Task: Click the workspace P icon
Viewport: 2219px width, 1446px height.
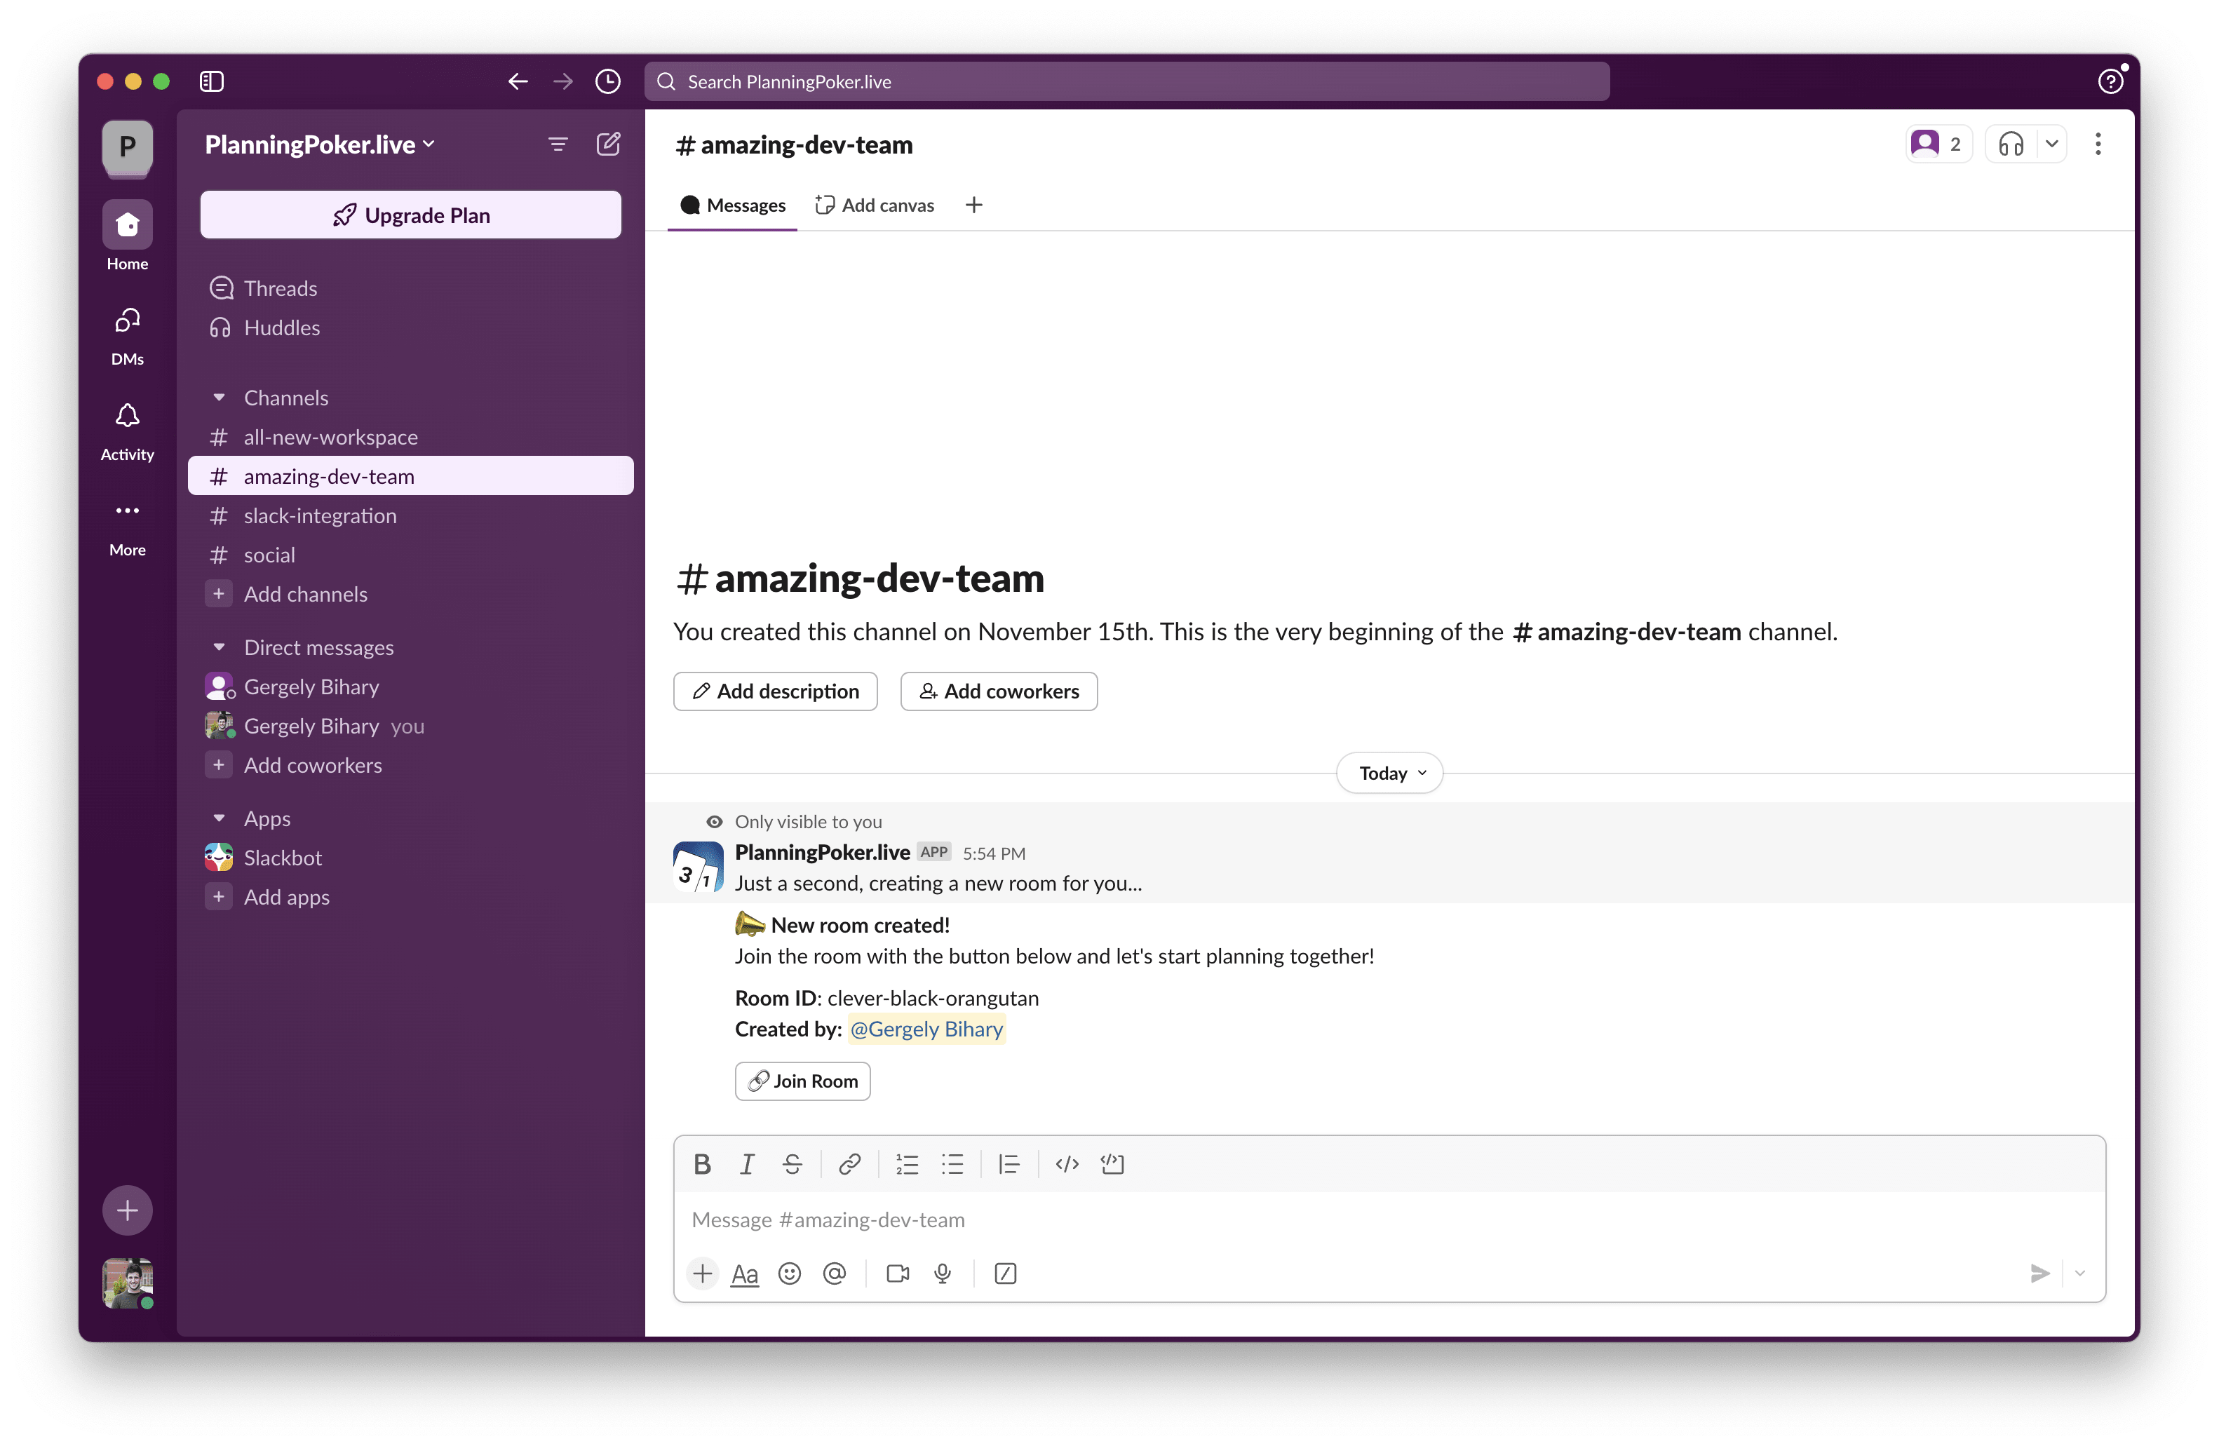Action: click(x=128, y=147)
